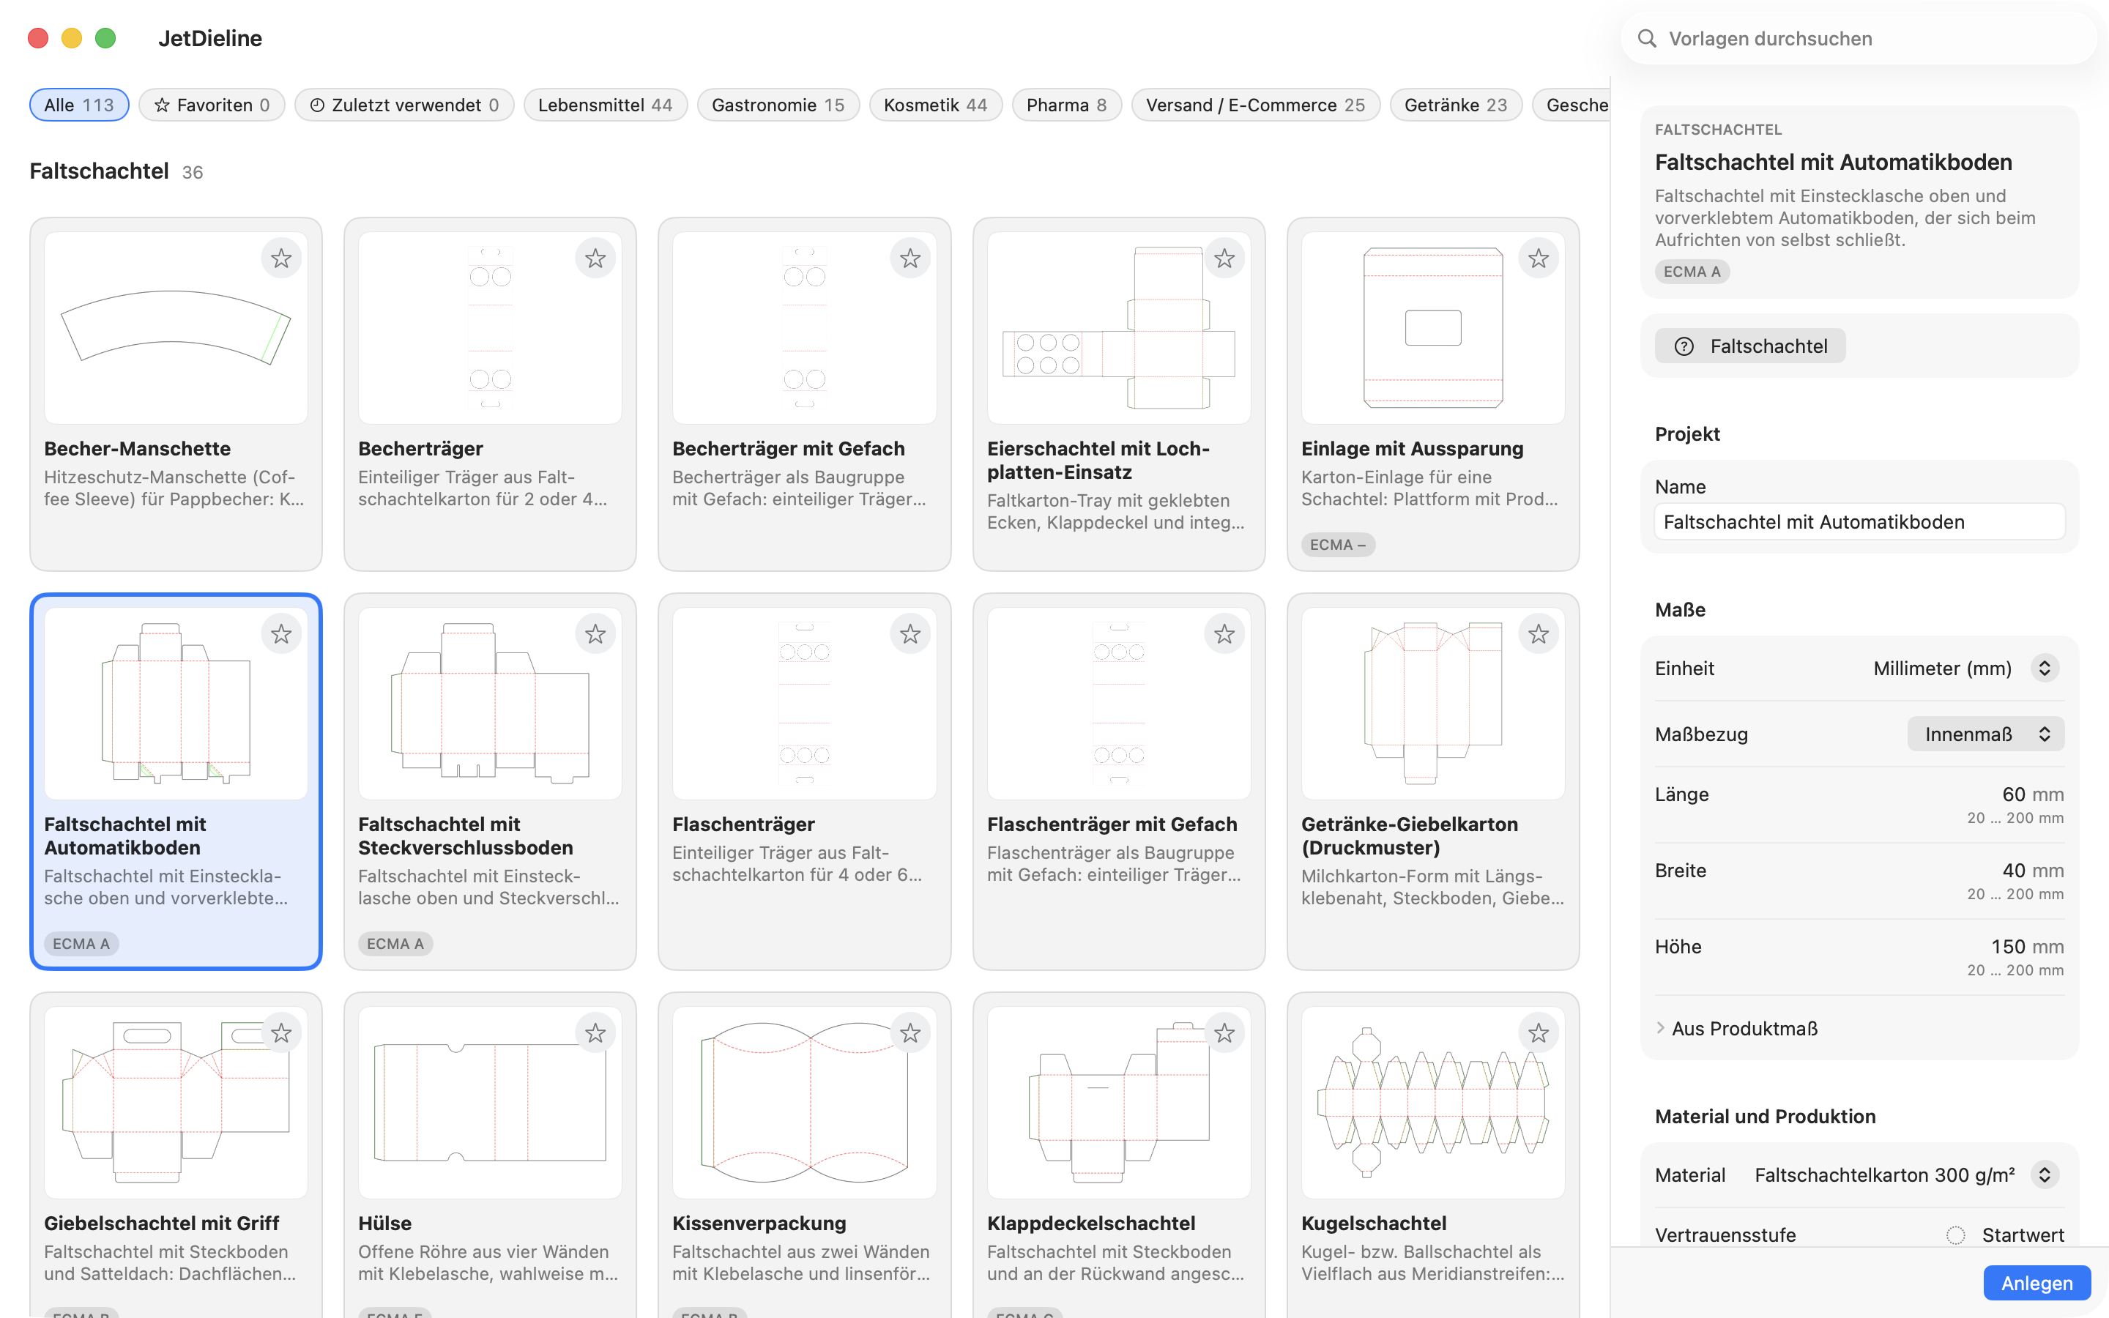Favorite the Flaschenträger template
This screenshot has width=2109, height=1318.
[910, 633]
